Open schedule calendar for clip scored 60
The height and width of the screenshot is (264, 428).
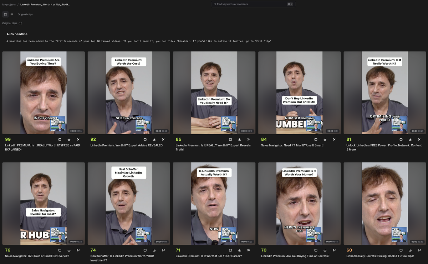click(x=401, y=250)
